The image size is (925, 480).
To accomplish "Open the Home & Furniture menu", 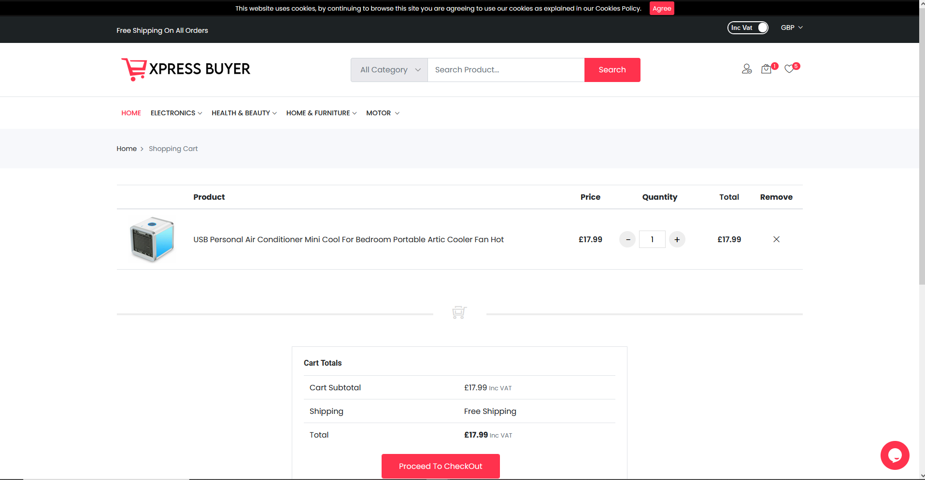I will tap(321, 113).
